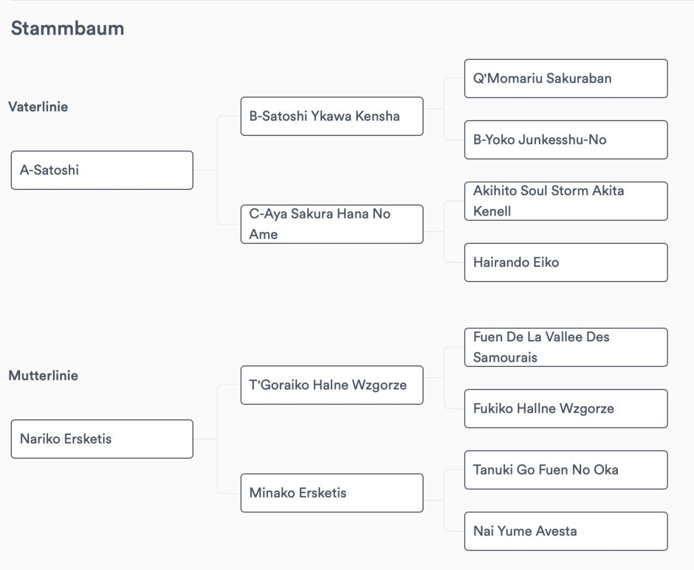Open Q'Momariu Sakuraban ancestor box

point(566,78)
